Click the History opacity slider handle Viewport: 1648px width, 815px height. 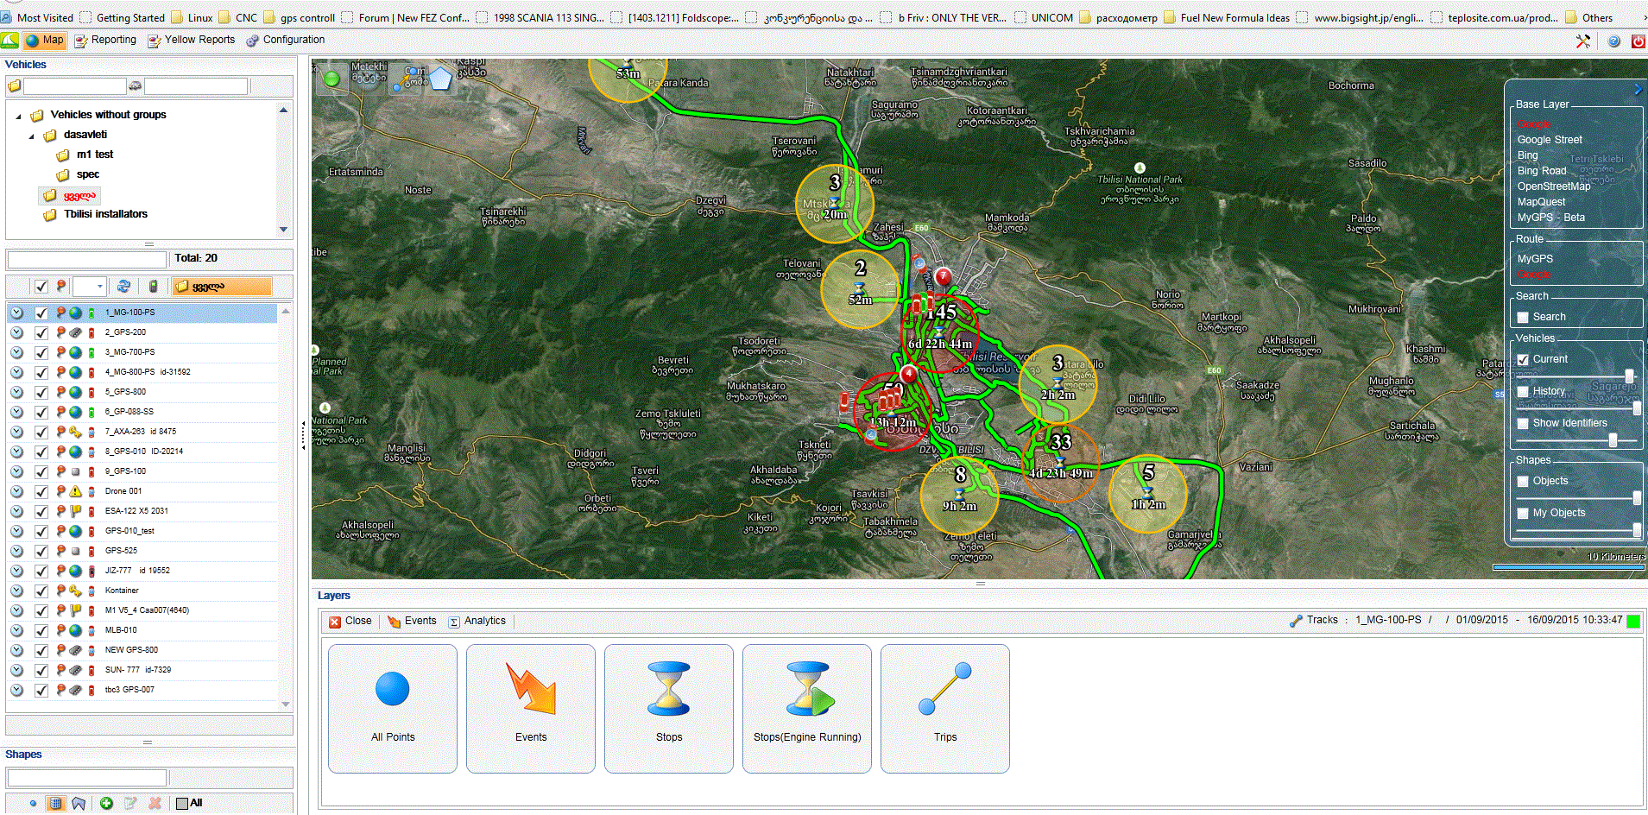point(1637,409)
